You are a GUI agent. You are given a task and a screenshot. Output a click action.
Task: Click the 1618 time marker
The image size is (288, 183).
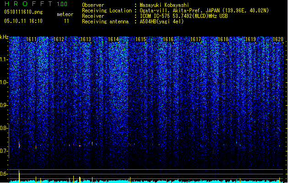coord(223,39)
